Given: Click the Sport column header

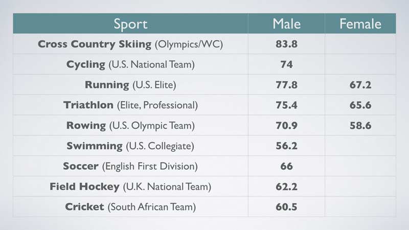Looking at the screenshot, I should [x=130, y=24].
